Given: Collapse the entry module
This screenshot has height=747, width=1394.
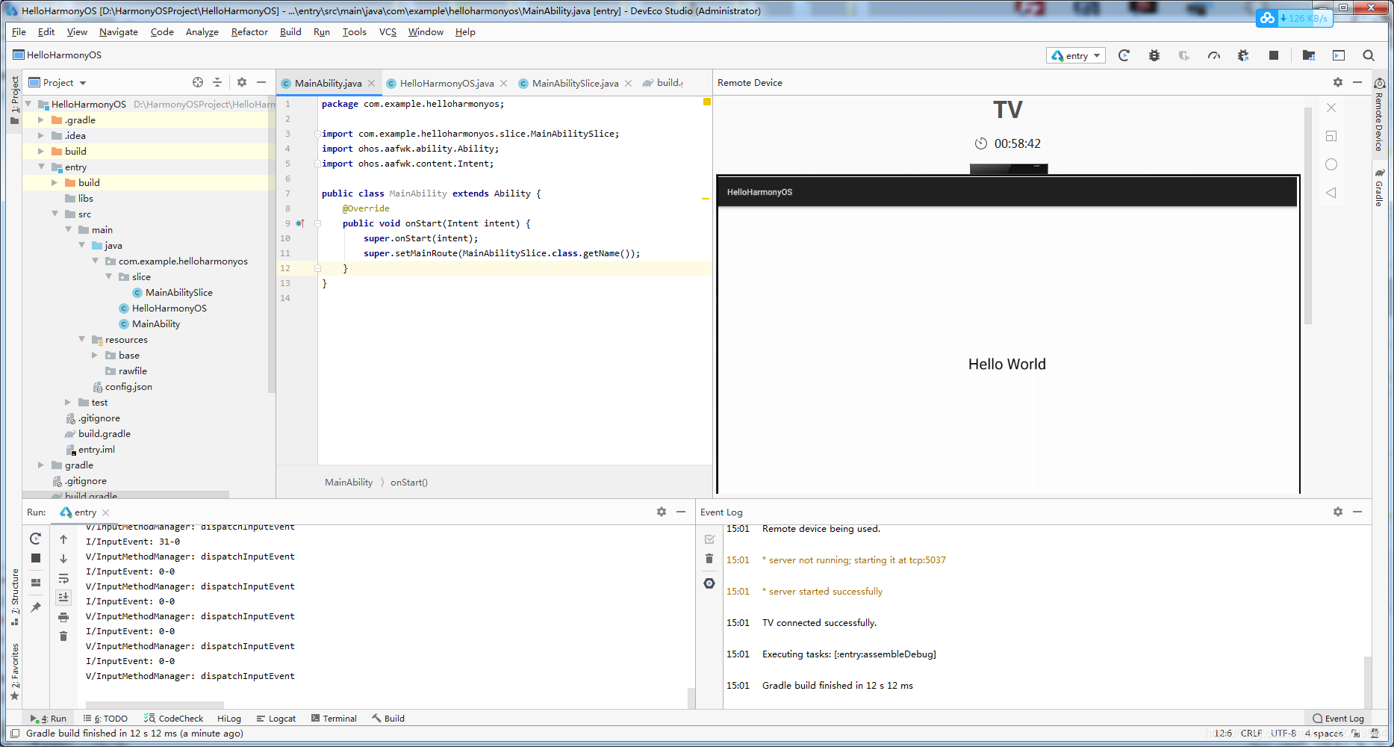Looking at the screenshot, I should (x=41, y=167).
